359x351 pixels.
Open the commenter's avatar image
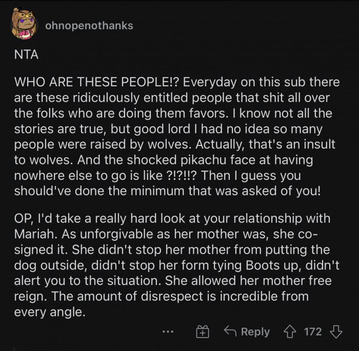click(x=23, y=26)
